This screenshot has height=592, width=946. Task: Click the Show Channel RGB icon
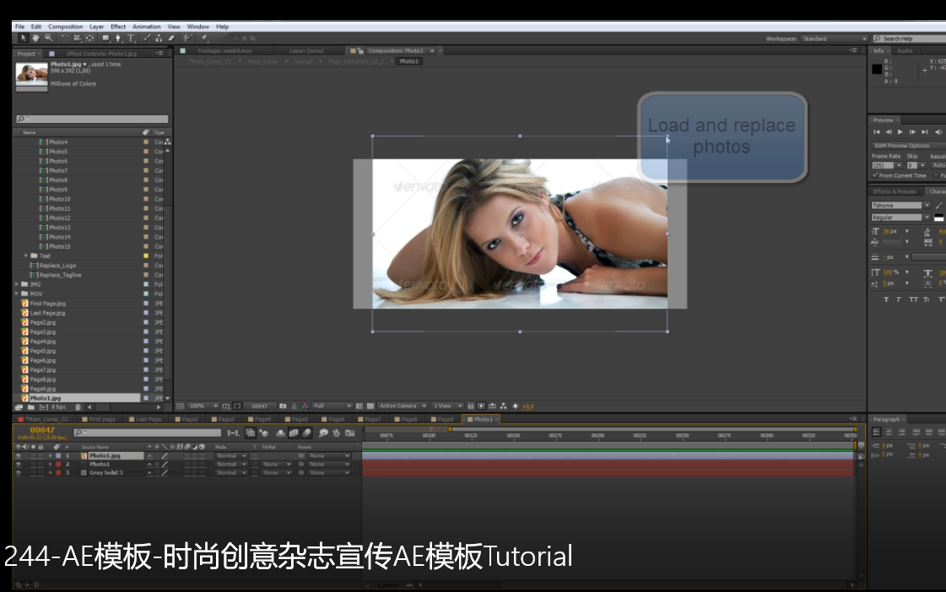coord(305,406)
